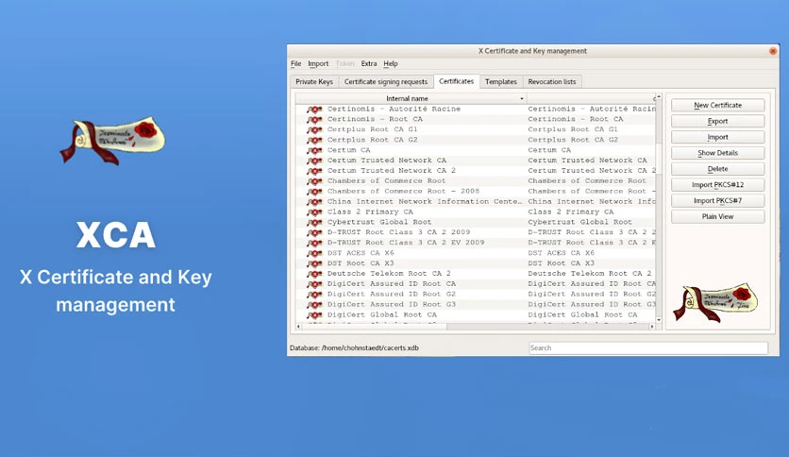Image resolution: width=789 pixels, height=457 pixels.
Task: Click certificate icon beside Certum Trusted Network CA 2
Action: [x=314, y=171]
